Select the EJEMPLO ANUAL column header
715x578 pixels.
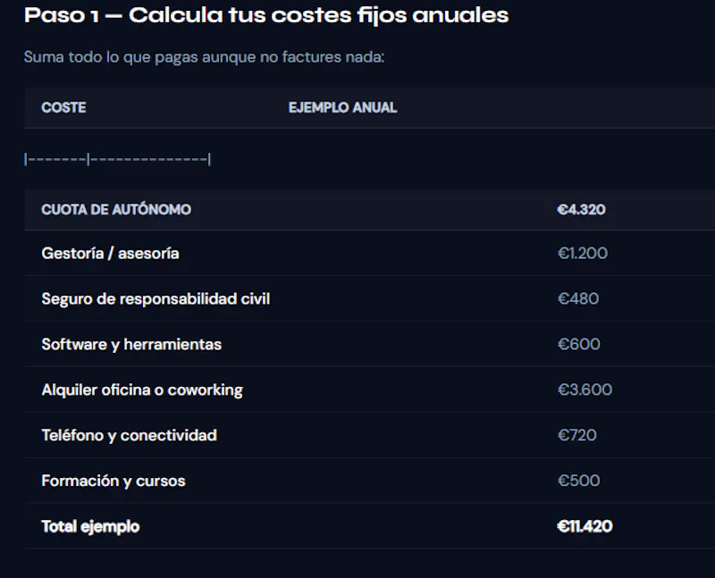pyautogui.click(x=343, y=107)
